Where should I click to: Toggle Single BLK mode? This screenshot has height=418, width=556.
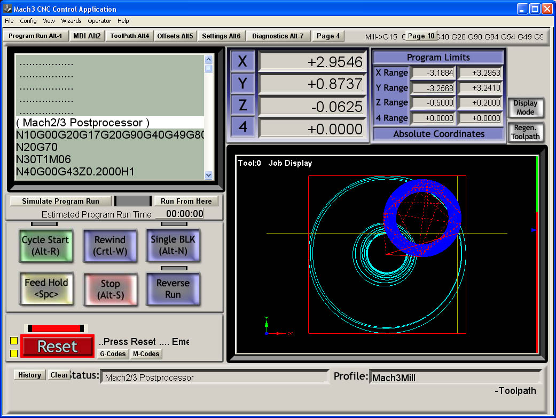tap(173, 245)
